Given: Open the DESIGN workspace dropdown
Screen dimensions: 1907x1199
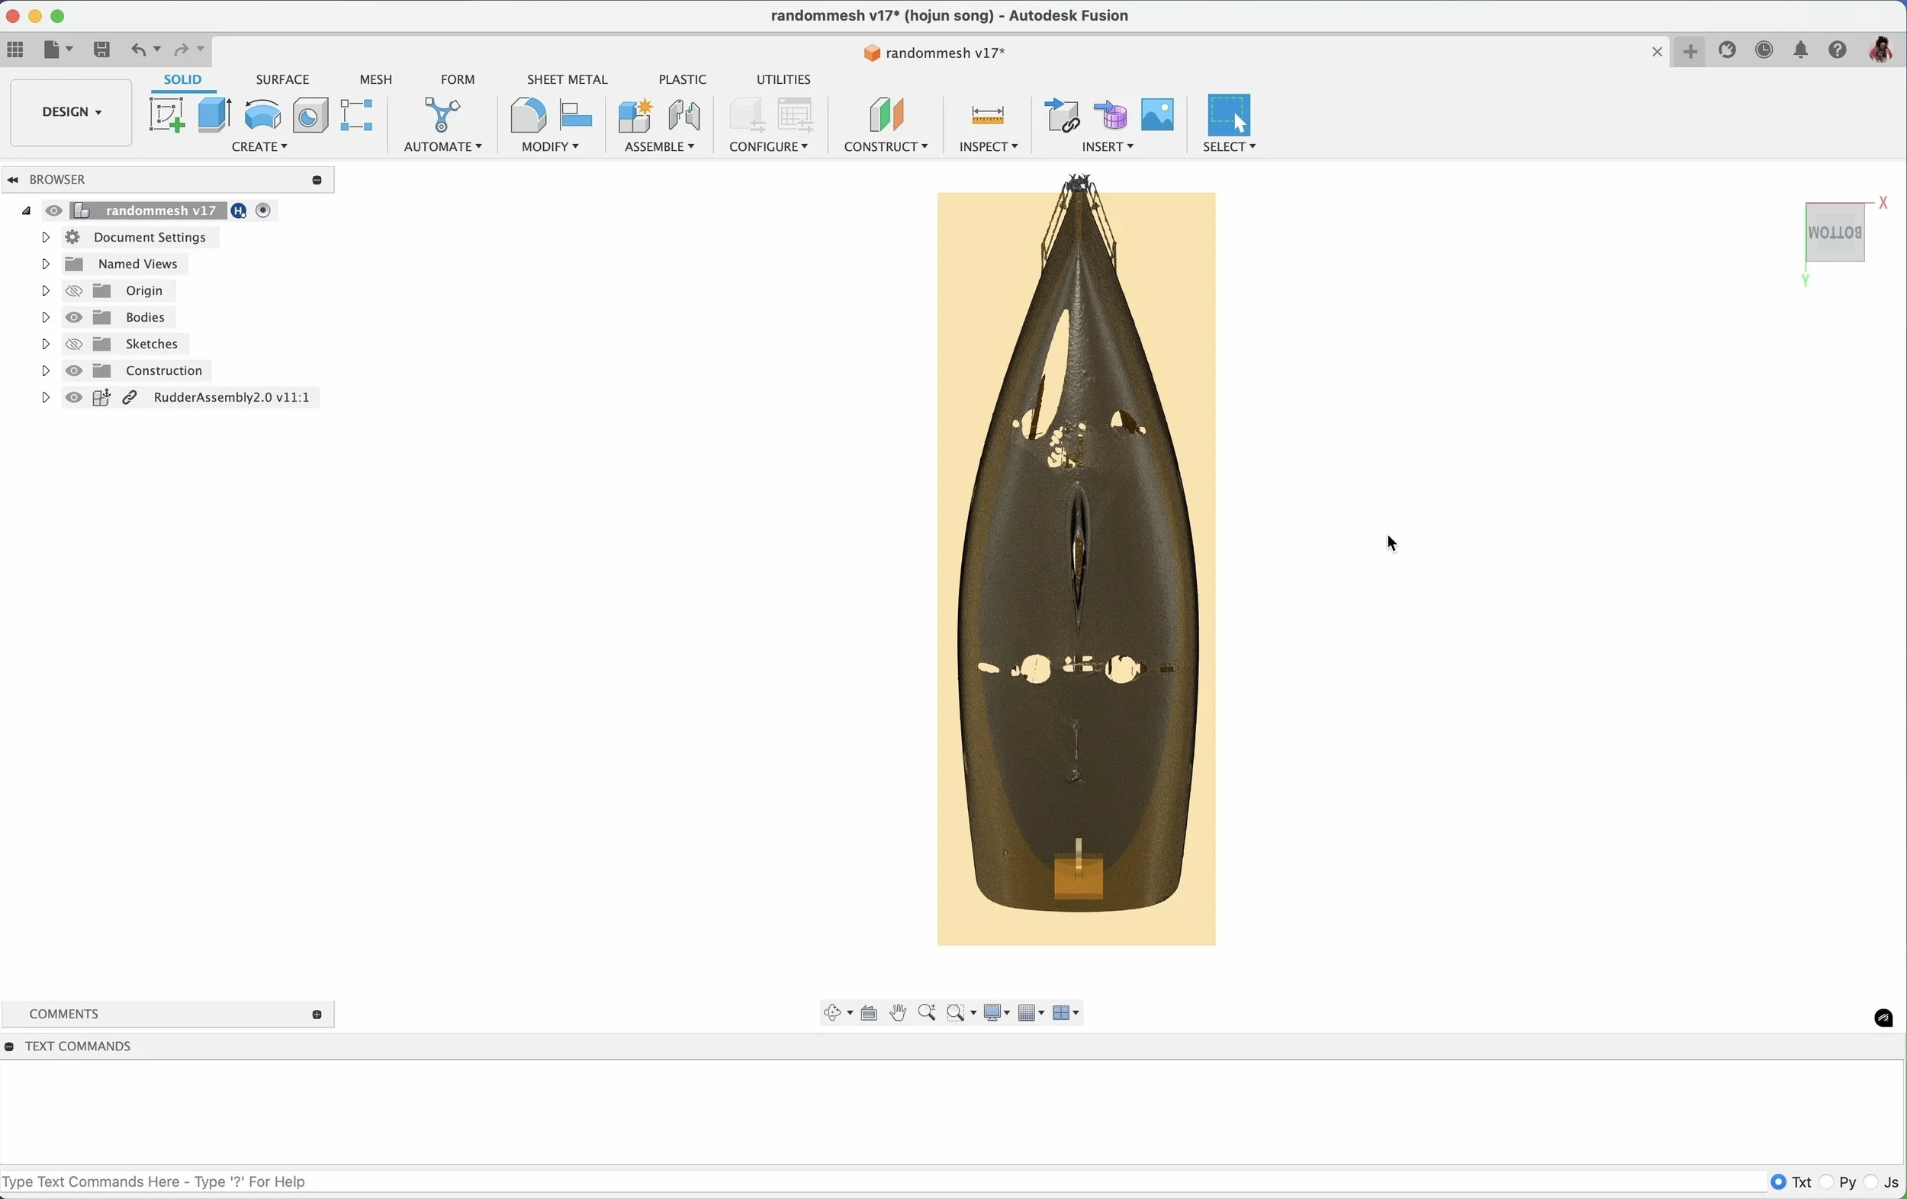Looking at the screenshot, I should coord(71,112).
